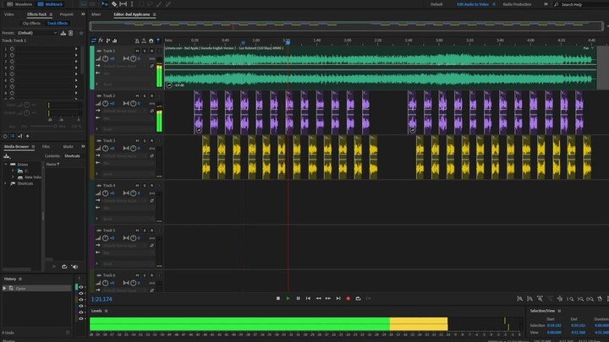The width and height of the screenshot is (609, 342).
Task: Expand Track 4 automation lane chevron
Action: pos(97,219)
